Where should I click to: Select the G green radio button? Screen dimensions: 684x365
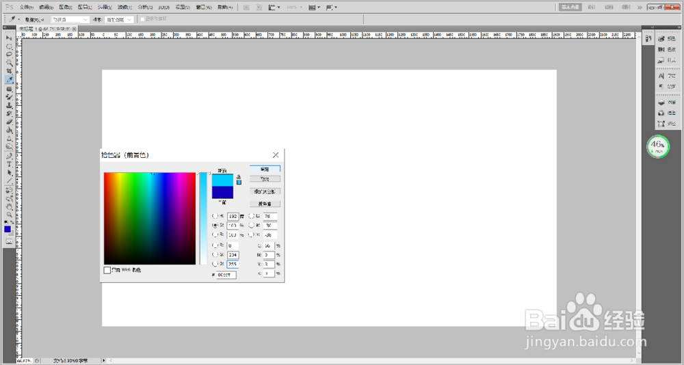(215, 255)
